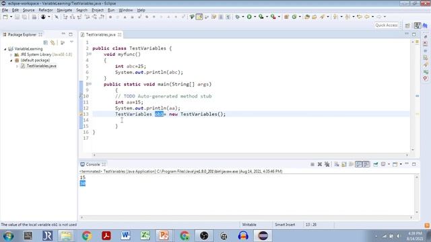Click the Coverage run icon

(261, 17)
